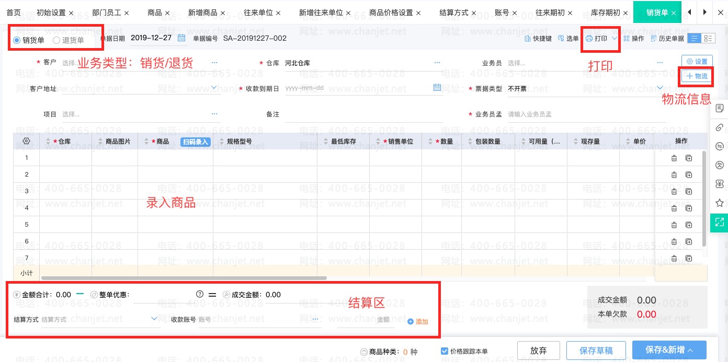Open the 客户 lookup ellipsis
The height and width of the screenshot is (362, 728).
coord(214,63)
